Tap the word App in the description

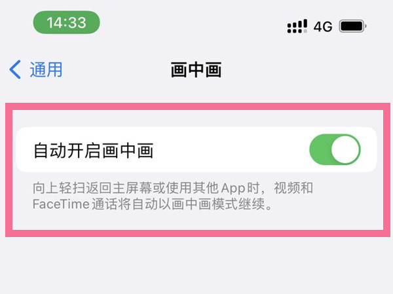pyautogui.click(x=233, y=189)
